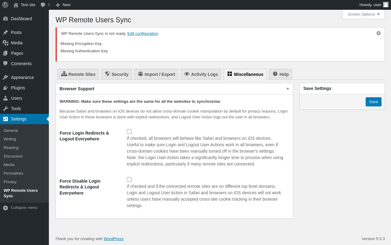The height and width of the screenshot is (245, 391).
Task: Click the WordPress footer link
Action: coord(113,239)
